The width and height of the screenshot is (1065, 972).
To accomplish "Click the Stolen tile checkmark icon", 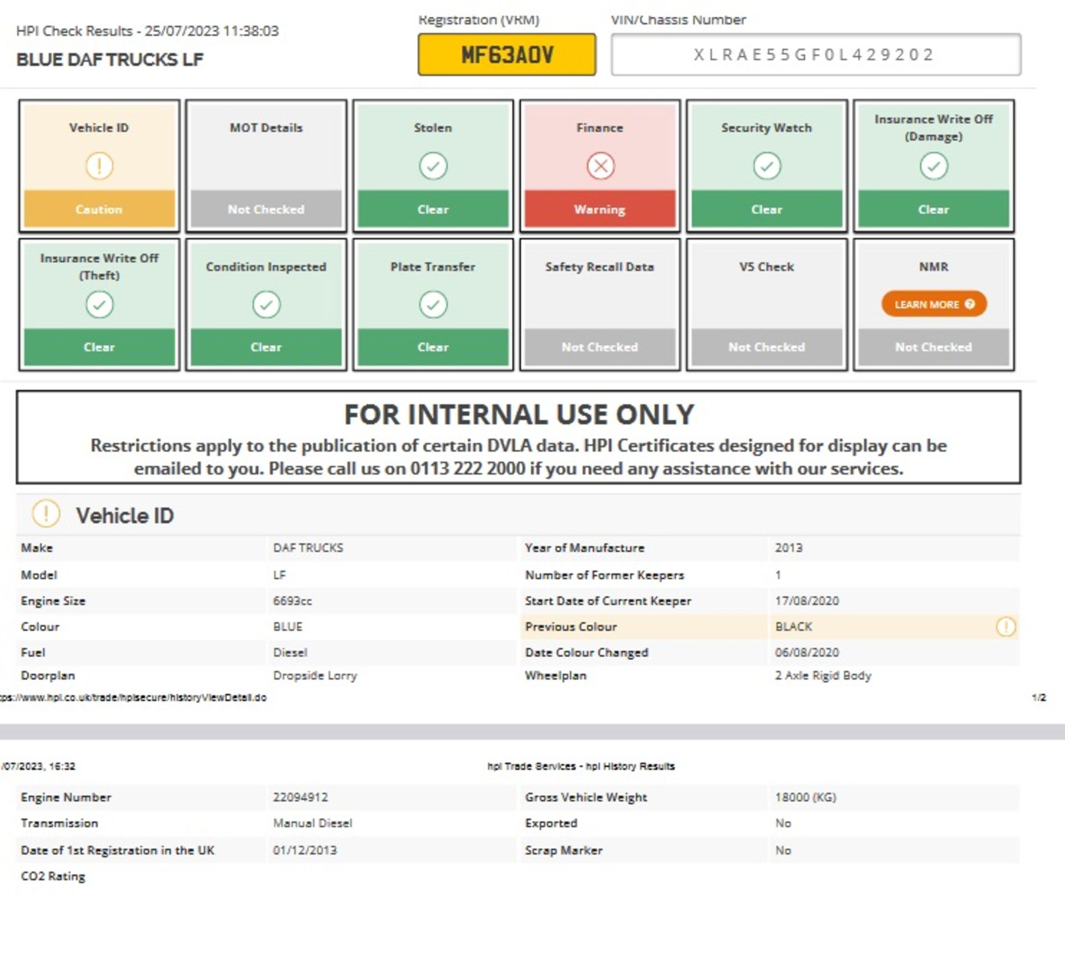I will tap(433, 166).
